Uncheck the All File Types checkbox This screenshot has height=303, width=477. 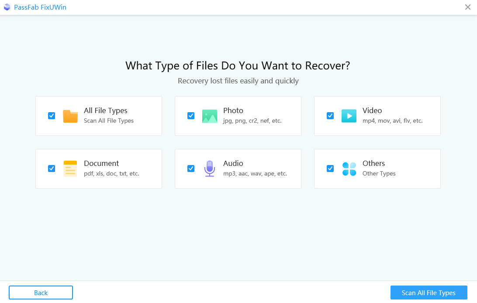click(52, 116)
